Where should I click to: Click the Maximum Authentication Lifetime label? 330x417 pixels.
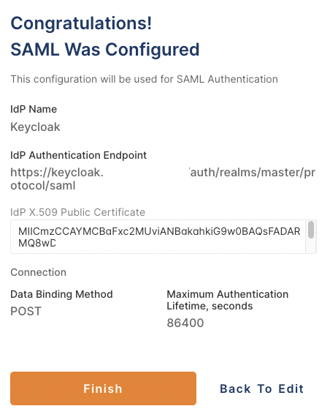coord(228,300)
